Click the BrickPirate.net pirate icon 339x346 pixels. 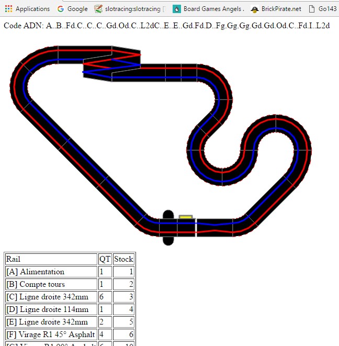pyautogui.click(x=255, y=9)
